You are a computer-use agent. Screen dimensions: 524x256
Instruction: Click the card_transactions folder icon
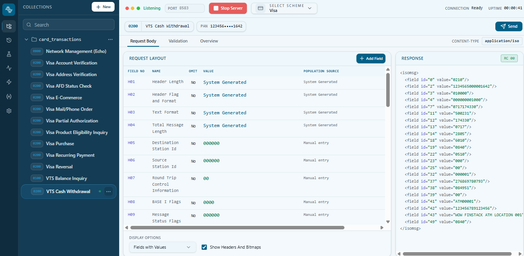pos(34,39)
